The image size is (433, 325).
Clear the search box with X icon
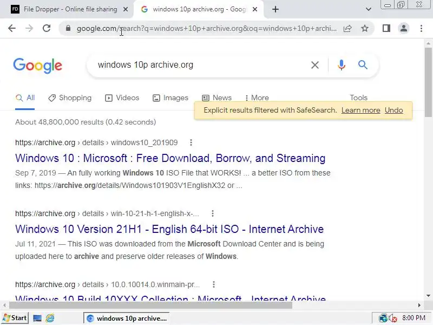[x=315, y=65]
